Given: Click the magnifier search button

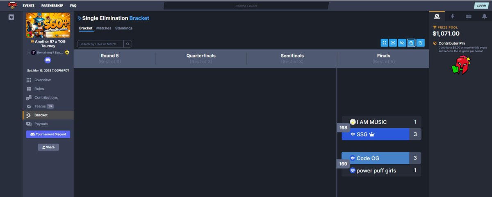Looking at the screenshot, I should [x=128, y=44].
